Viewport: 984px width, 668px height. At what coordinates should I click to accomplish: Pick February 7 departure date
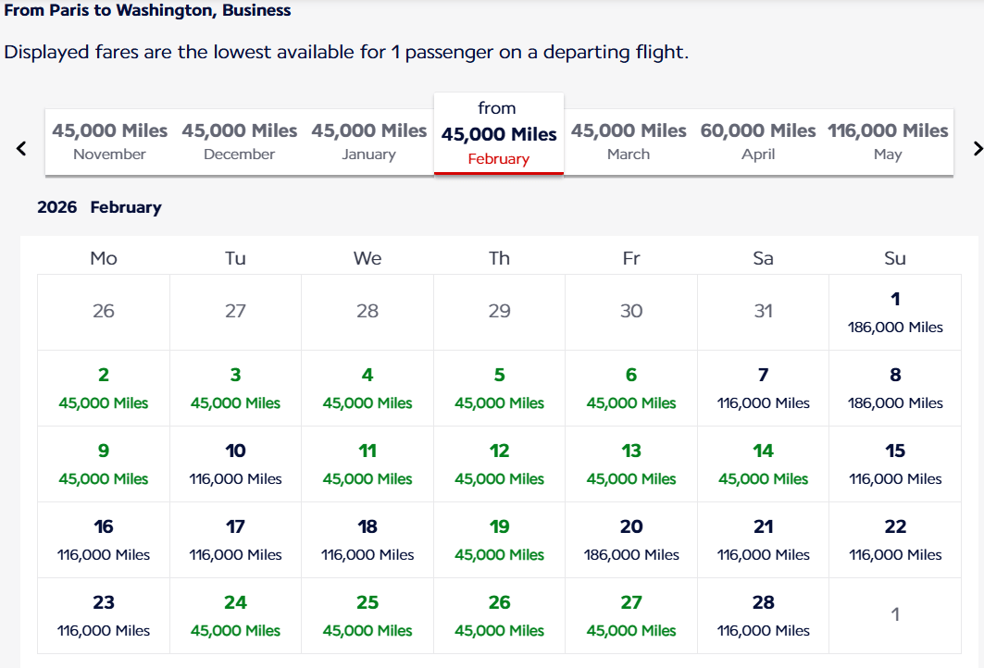[763, 389]
